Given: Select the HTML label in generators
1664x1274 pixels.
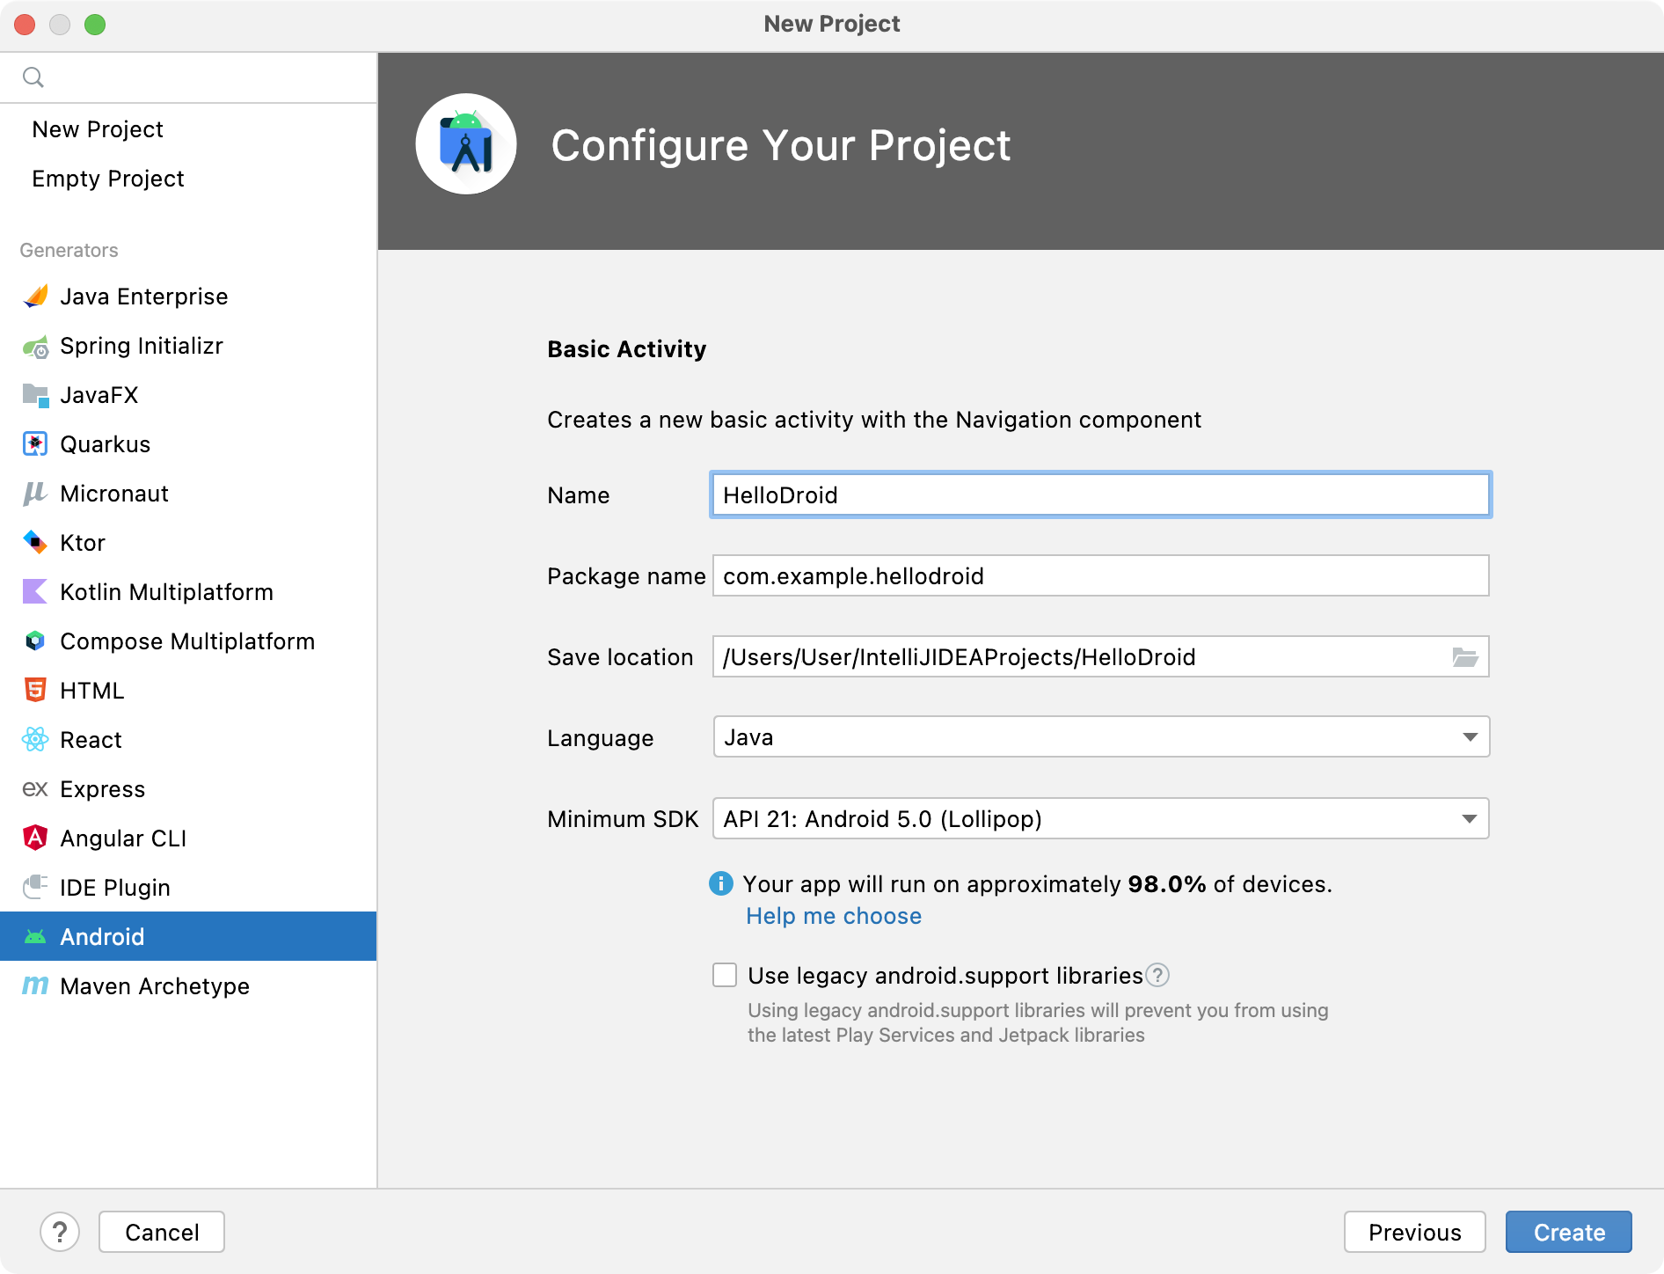Looking at the screenshot, I should (x=92, y=691).
